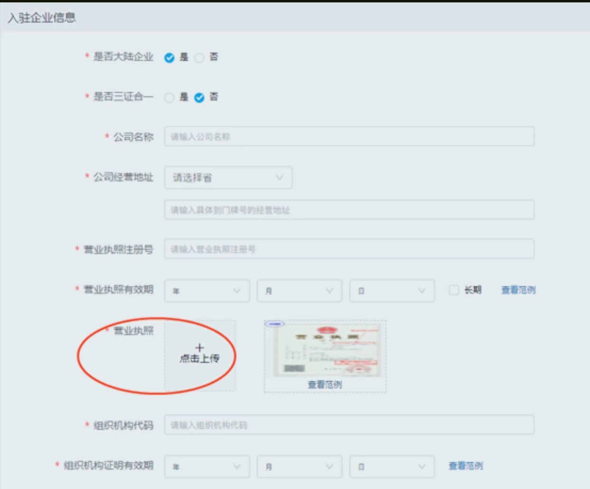The image size is (590, 489).
Task: Focus the 营业执照注册号 input field
Action: 349,249
